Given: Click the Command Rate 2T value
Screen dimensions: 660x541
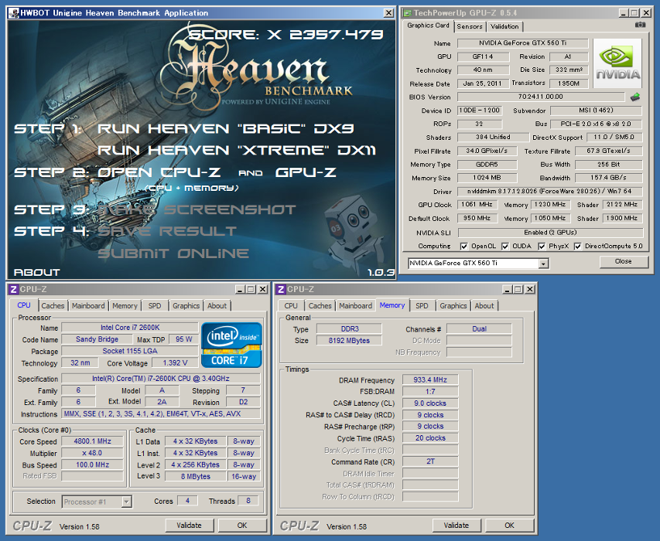Looking at the screenshot, I should tap(429, 461).
